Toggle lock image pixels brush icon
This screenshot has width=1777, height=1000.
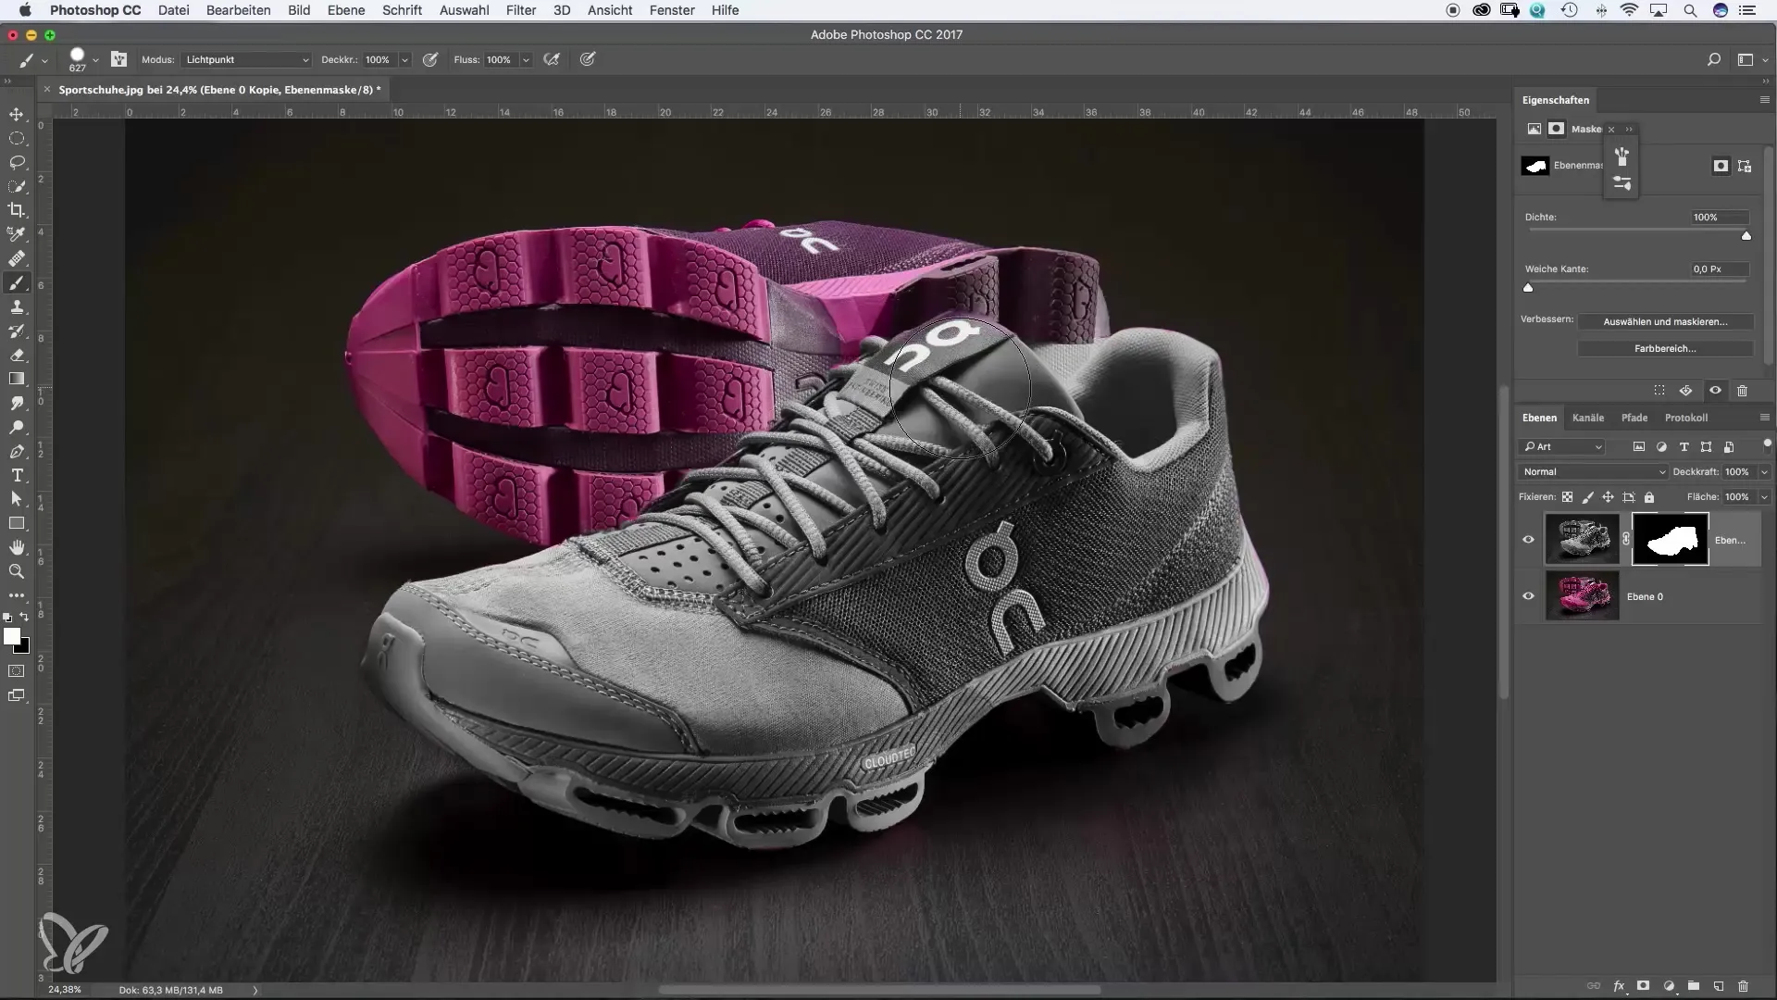click(1587, 497)
